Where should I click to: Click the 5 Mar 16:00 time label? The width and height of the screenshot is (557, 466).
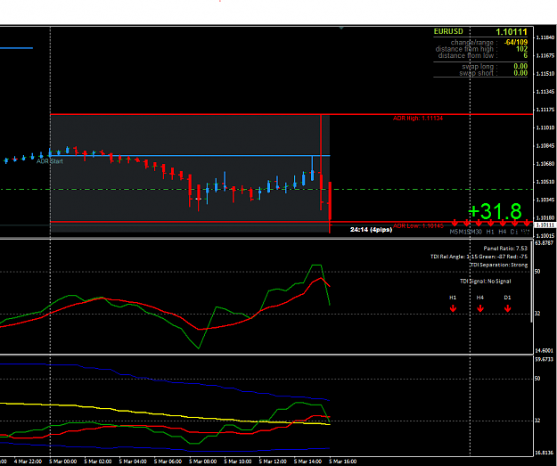(x=343, y=462)
